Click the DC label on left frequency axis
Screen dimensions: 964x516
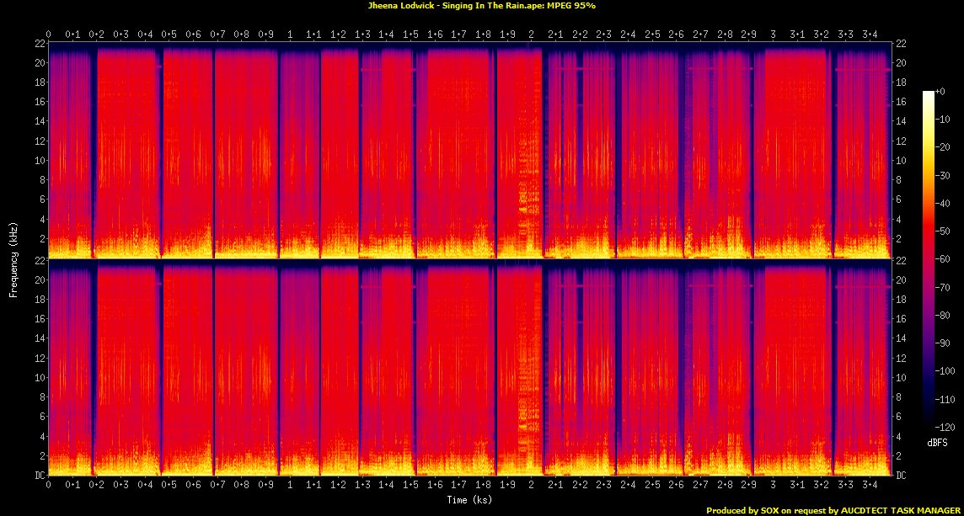tap(39, 475)
